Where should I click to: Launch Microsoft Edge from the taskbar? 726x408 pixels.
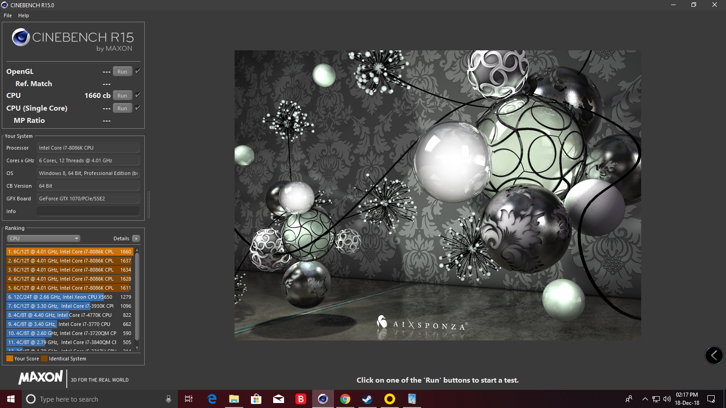click(x=211, y=399)
